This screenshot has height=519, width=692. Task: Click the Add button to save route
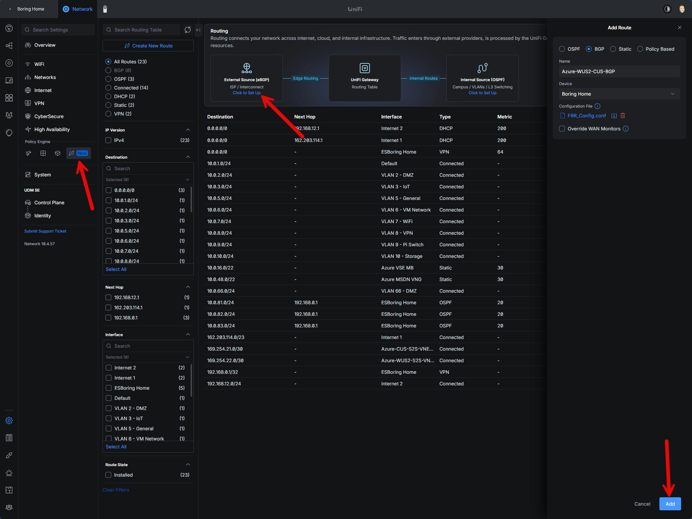point(670,504)
